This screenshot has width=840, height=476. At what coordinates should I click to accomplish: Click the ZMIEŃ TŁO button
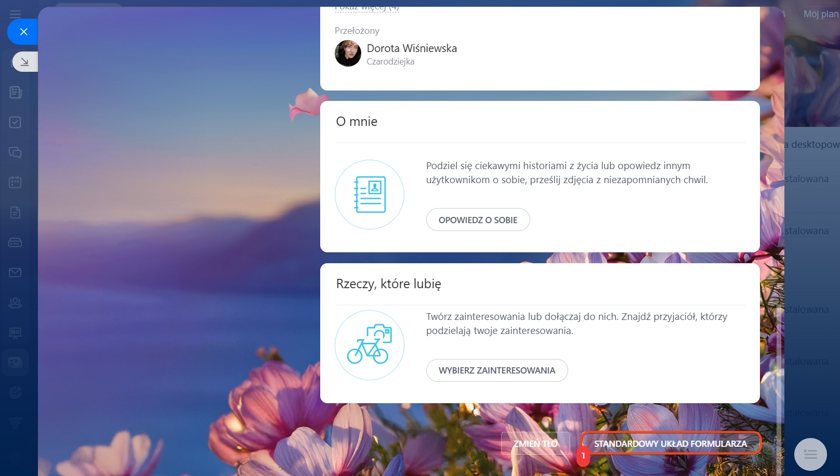coord(535,444)
